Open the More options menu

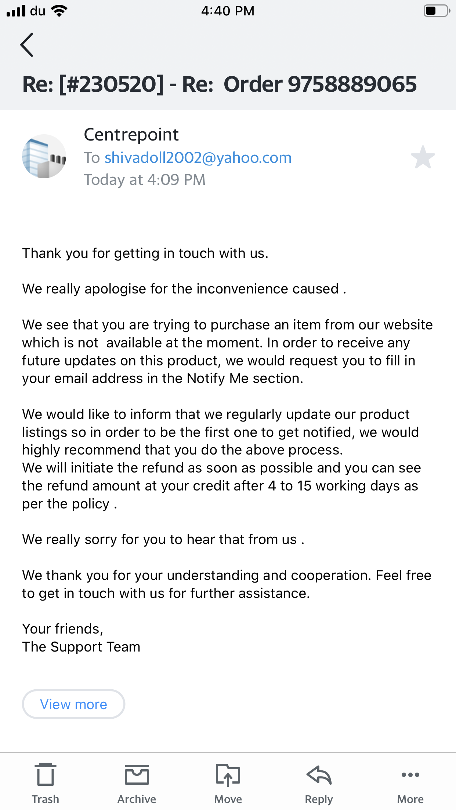[410, 782]
